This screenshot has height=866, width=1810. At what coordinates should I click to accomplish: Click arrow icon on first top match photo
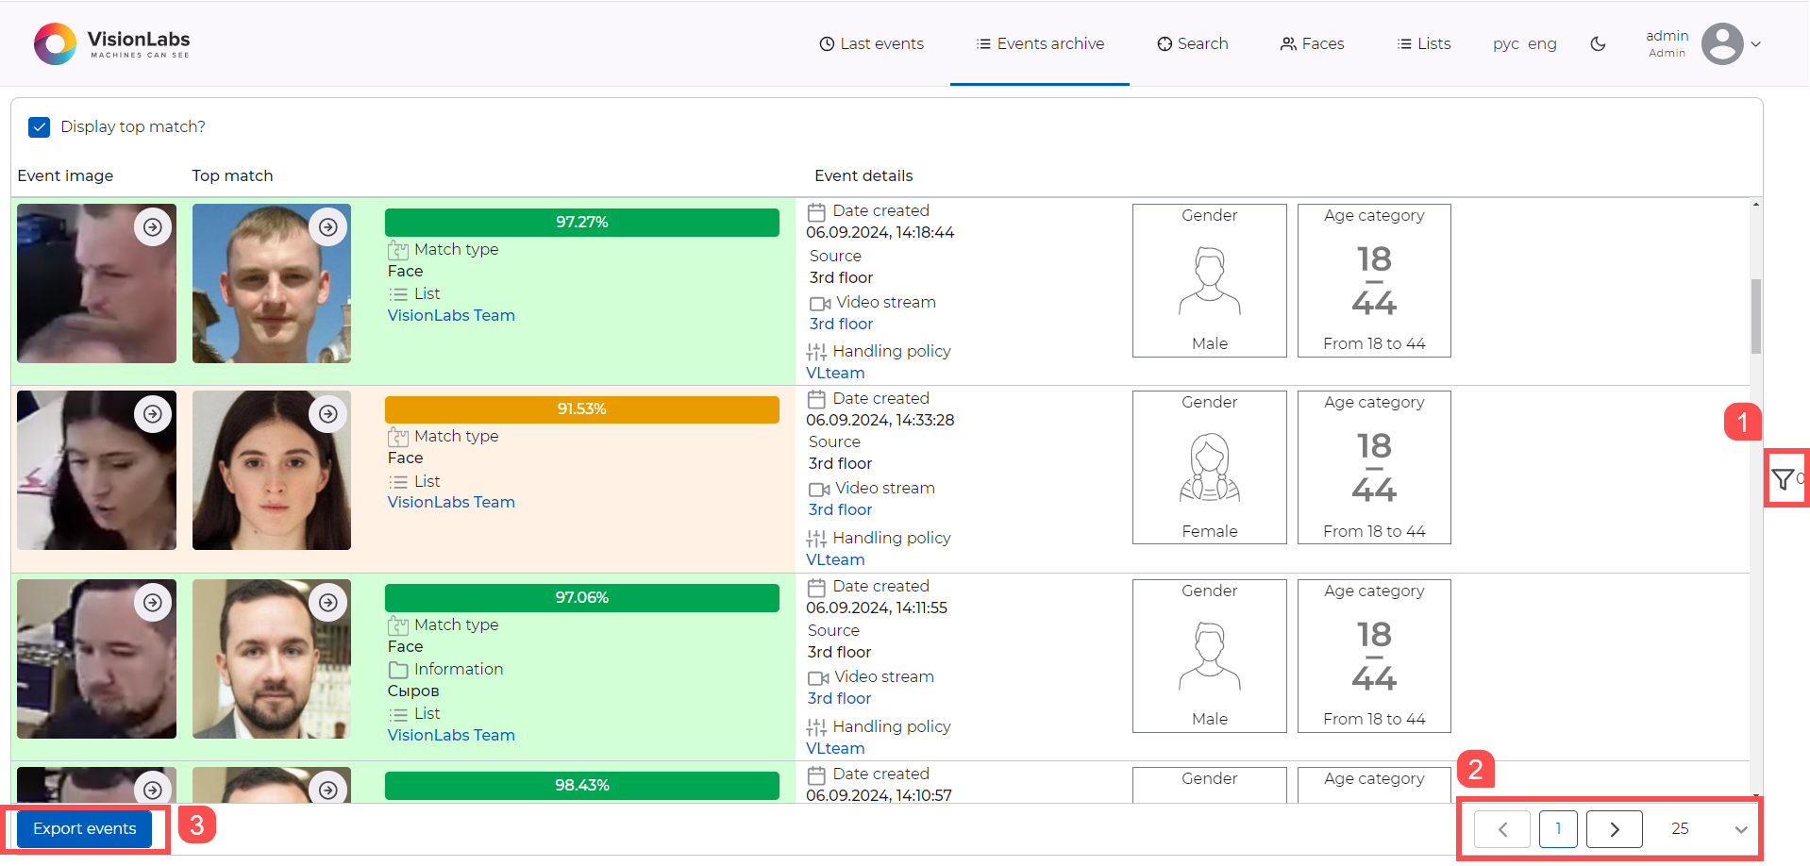pos(327,227)
